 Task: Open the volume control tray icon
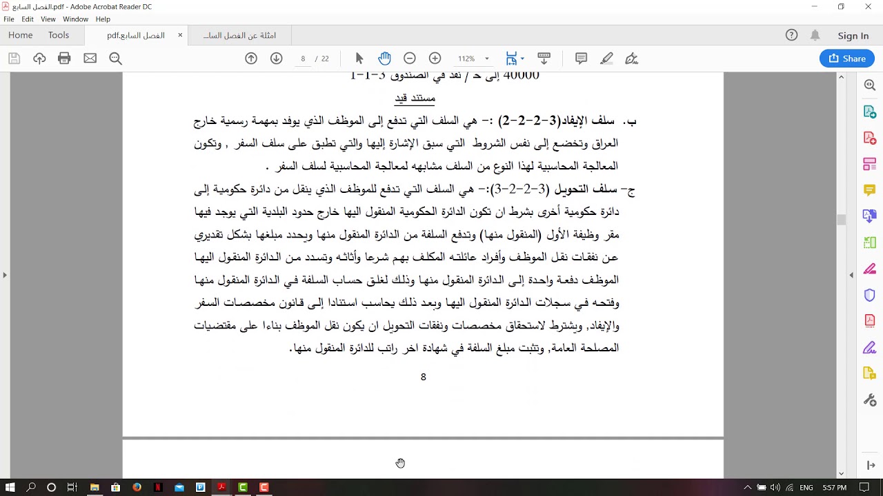pos(775,487)
